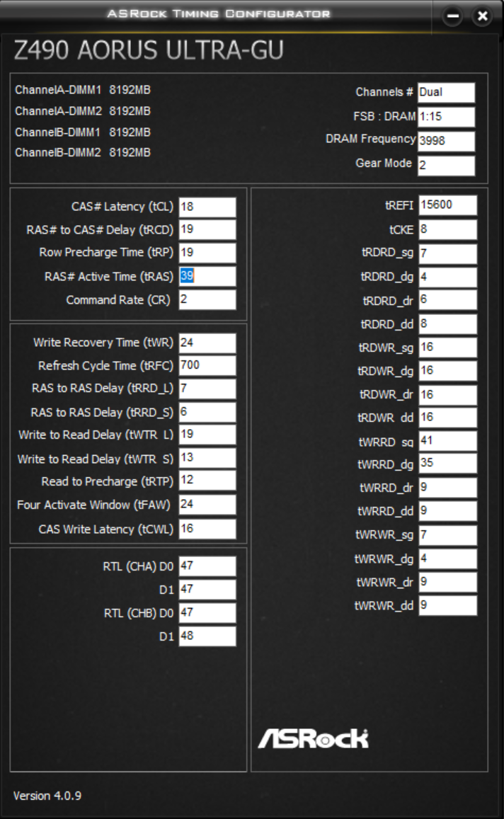Select the CAS Write Latency tCWL field
Viewport: 504px width, 819px height.
[x=207, y=529]
